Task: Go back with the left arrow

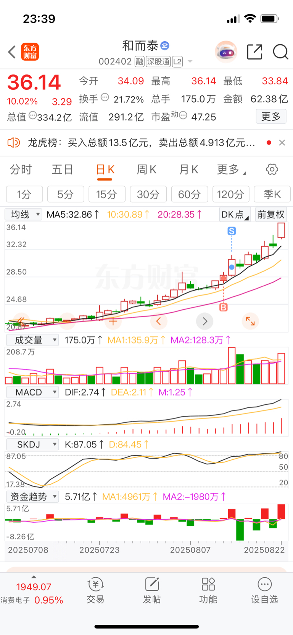Action: click(x=12, y=52)
